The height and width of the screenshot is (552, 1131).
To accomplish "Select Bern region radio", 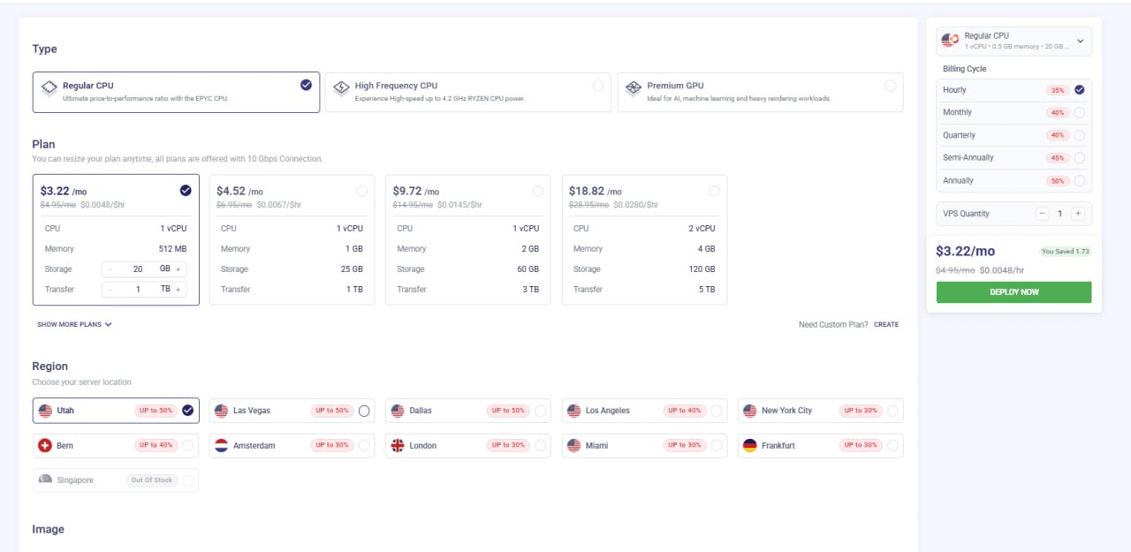I will (187, 445).
